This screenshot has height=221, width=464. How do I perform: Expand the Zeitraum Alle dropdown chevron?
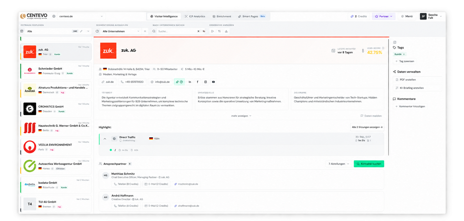pos(88,31)
